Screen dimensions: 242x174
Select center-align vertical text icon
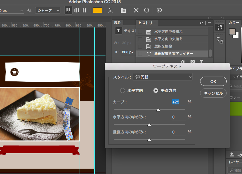(76, 10)
